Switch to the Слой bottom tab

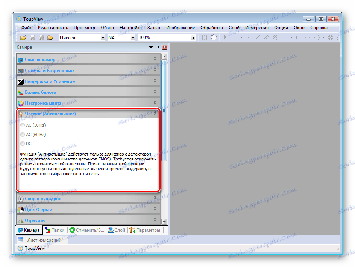pyautogui.click(x=116, y=230)
